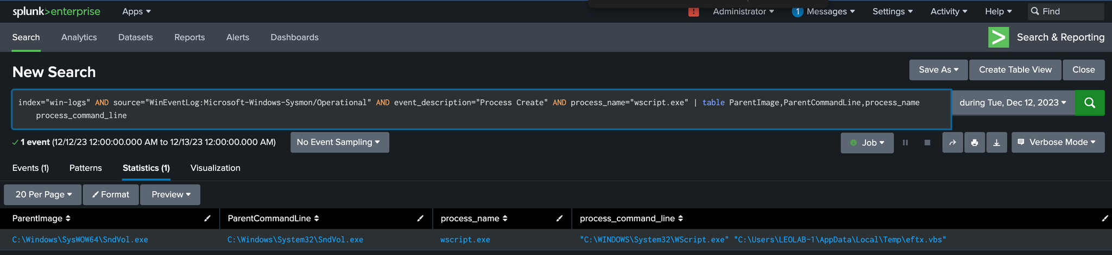
Task: Go to the Alerts nav tab
Action: point(238,37)
